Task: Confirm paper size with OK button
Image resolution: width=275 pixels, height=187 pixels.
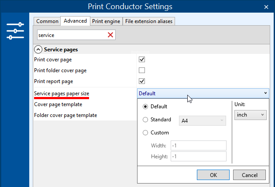Action: 213,175
